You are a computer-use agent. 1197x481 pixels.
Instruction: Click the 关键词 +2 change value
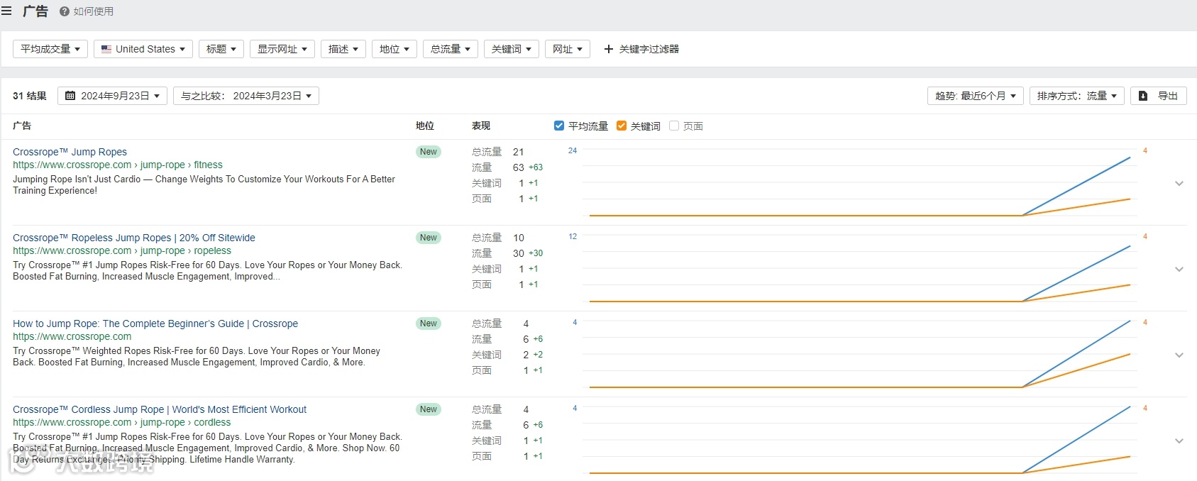click(538, 355)
